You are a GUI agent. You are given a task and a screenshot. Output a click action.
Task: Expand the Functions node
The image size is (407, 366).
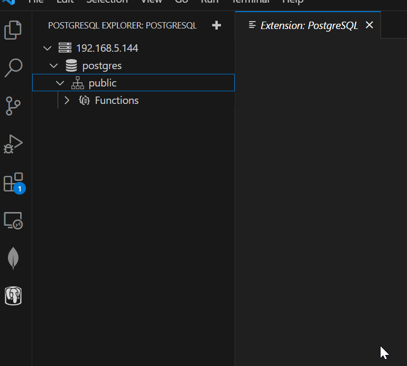[x=67, y=101]
